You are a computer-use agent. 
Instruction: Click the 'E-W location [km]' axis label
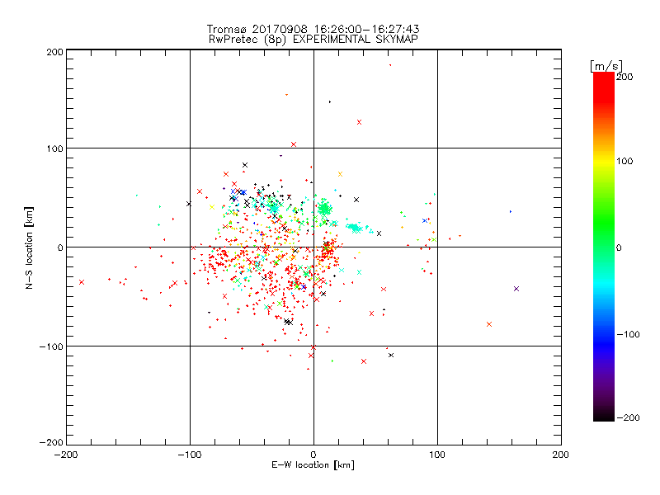pyautogui.click(x=313, y=465)
